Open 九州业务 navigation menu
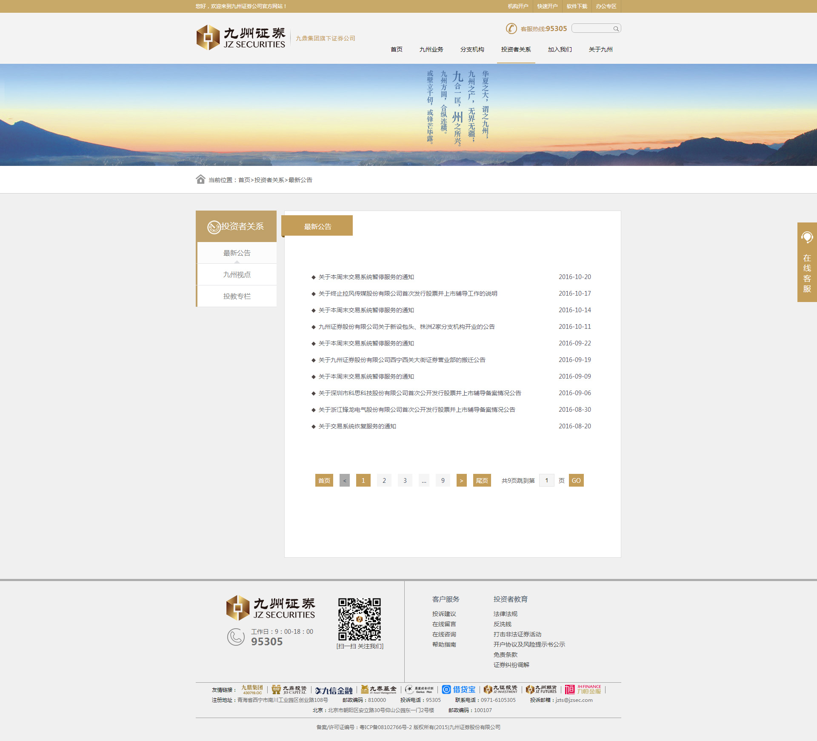 [x=431, y=49]
